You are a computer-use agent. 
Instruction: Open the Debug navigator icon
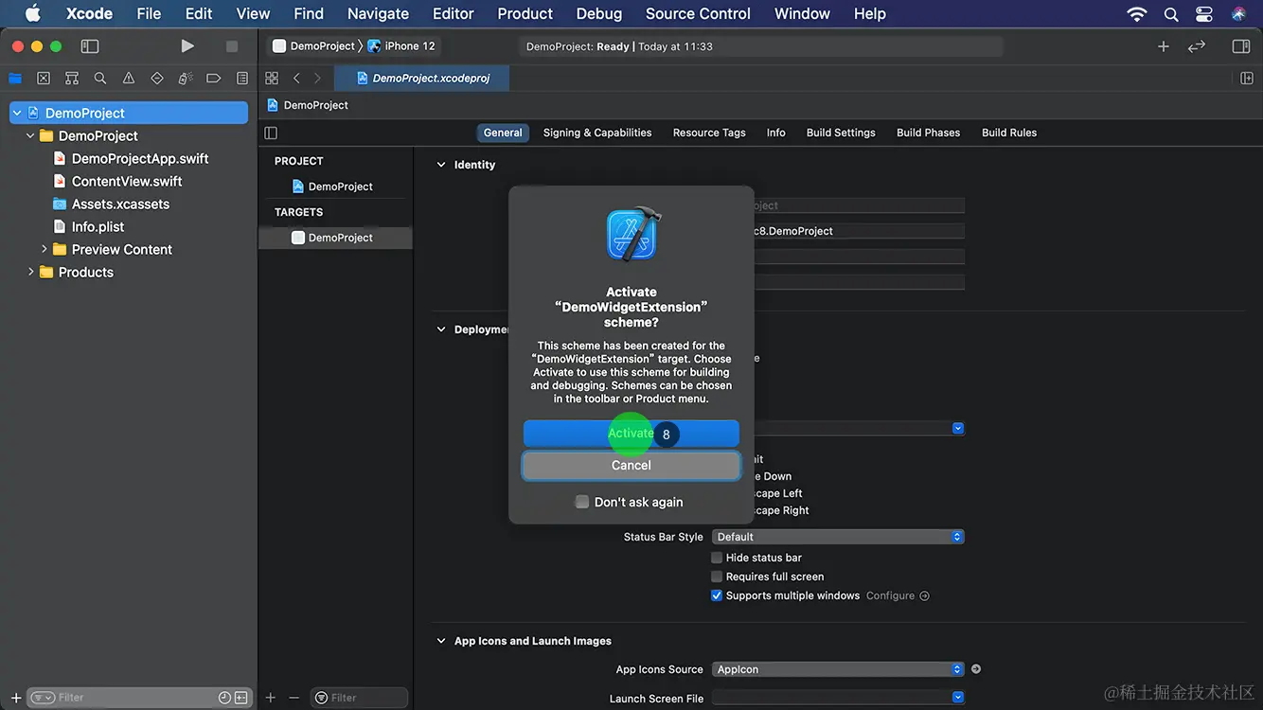tap(186, 79)
